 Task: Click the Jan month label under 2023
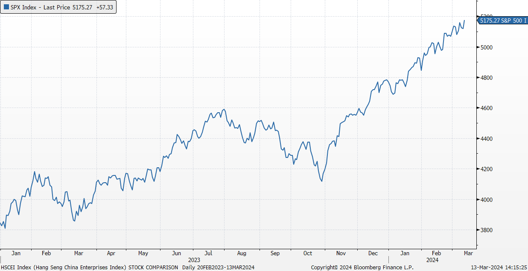tap(16, 253)
